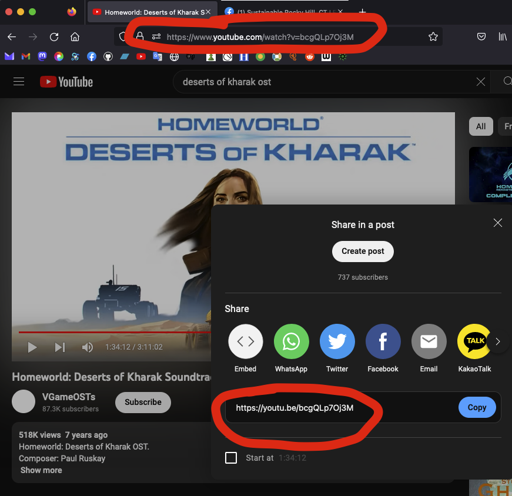The width and height of the screenshot is (512, 496).
Task: Click the '737 subscribers' text
Action: coord(363,277)
